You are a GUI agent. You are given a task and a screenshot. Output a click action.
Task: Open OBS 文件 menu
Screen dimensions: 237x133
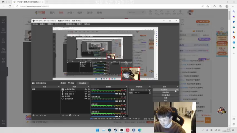[x=35, y=24]
